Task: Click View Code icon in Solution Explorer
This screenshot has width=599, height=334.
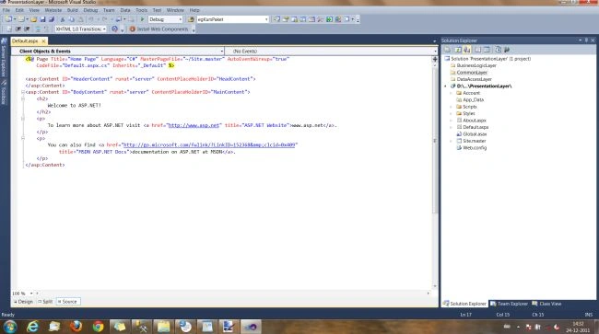Action: (x=477, y=50)
